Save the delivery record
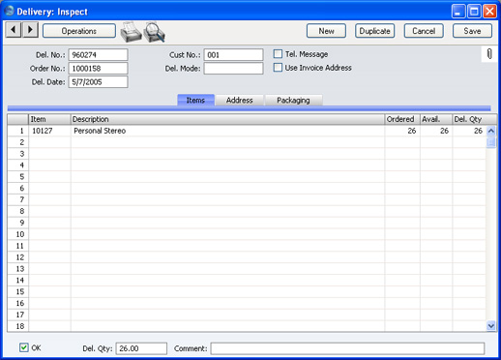This screenshot has height=360, width=501. [472, 31]
